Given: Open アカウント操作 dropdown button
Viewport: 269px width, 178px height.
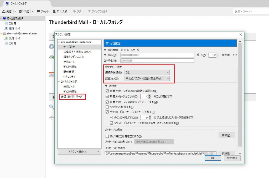Looking at the screenshot, I should coord(79,152).
